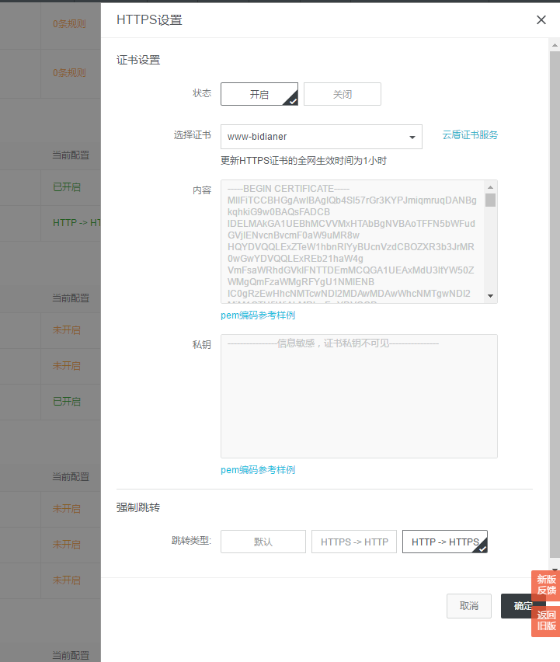
Task: Open pem编码参考样例 link below private key
Action: [x=258, y=470]
